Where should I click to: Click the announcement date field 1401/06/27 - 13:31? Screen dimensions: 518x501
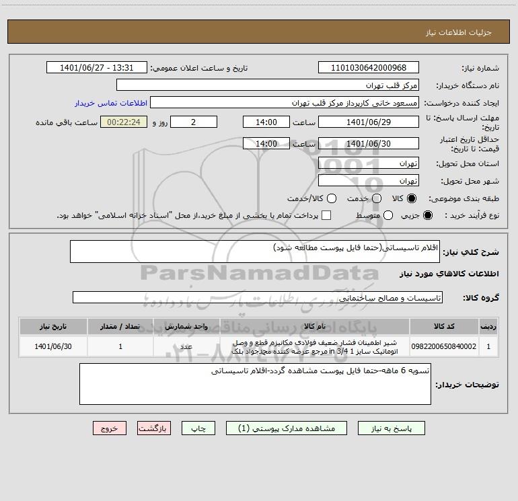click(x=96, y=67)
